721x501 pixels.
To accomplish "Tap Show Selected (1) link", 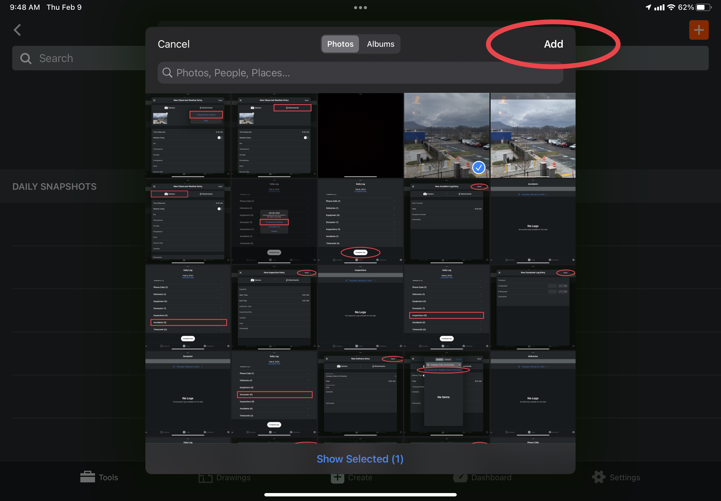I will tap(360, 459).
